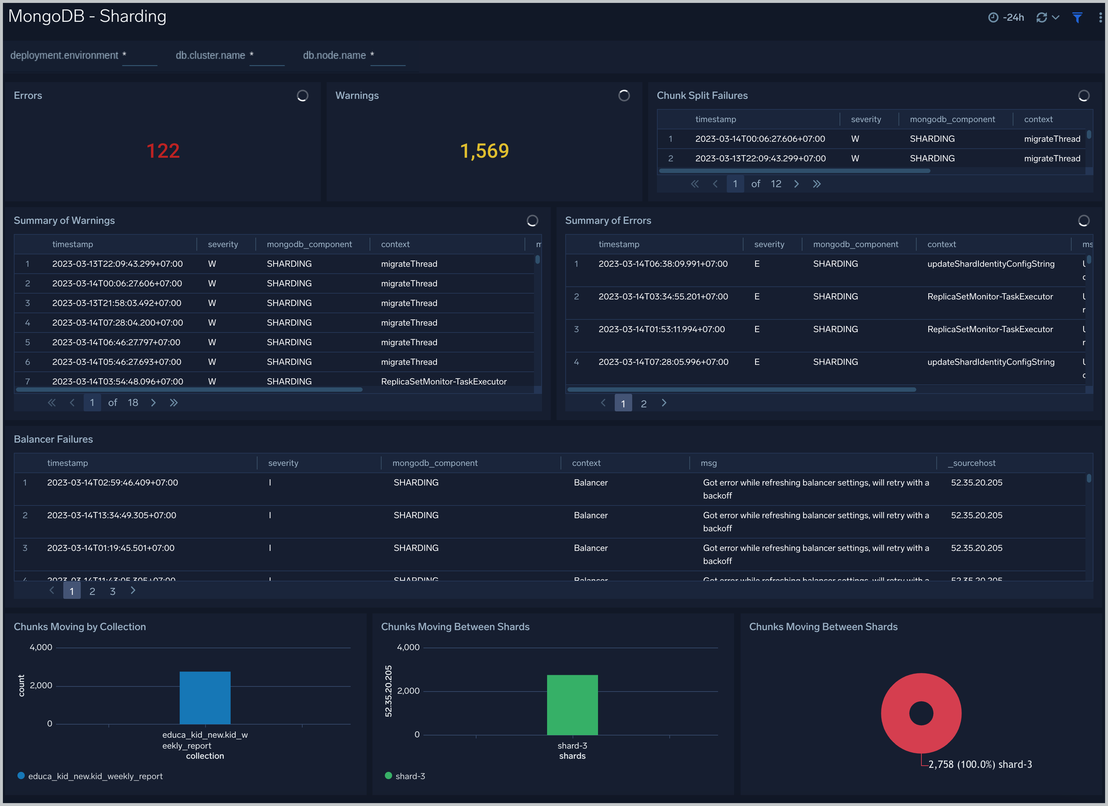The height and width of the screenshot is (806, 1108).
Task: Jump to last page in Summary of Warnings
Action: pyautogui.click(x=174, y=403)
